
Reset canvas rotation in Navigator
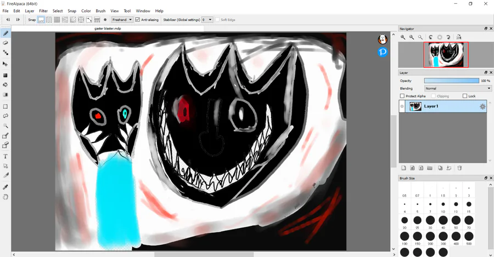(x=440, y=37)
